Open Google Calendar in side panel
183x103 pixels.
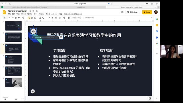(x=157, y=19)
